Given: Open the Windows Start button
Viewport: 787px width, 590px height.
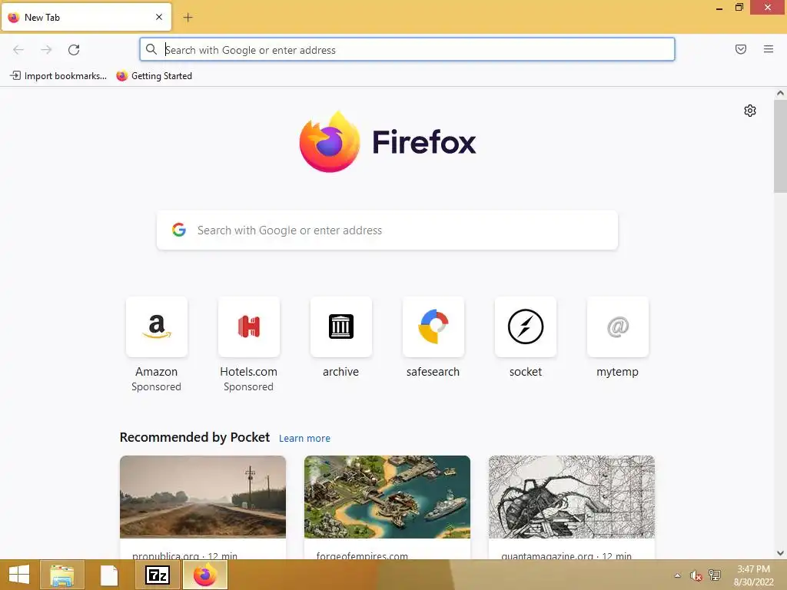Looking at the screenshot, I should click(x=19, y=575).
